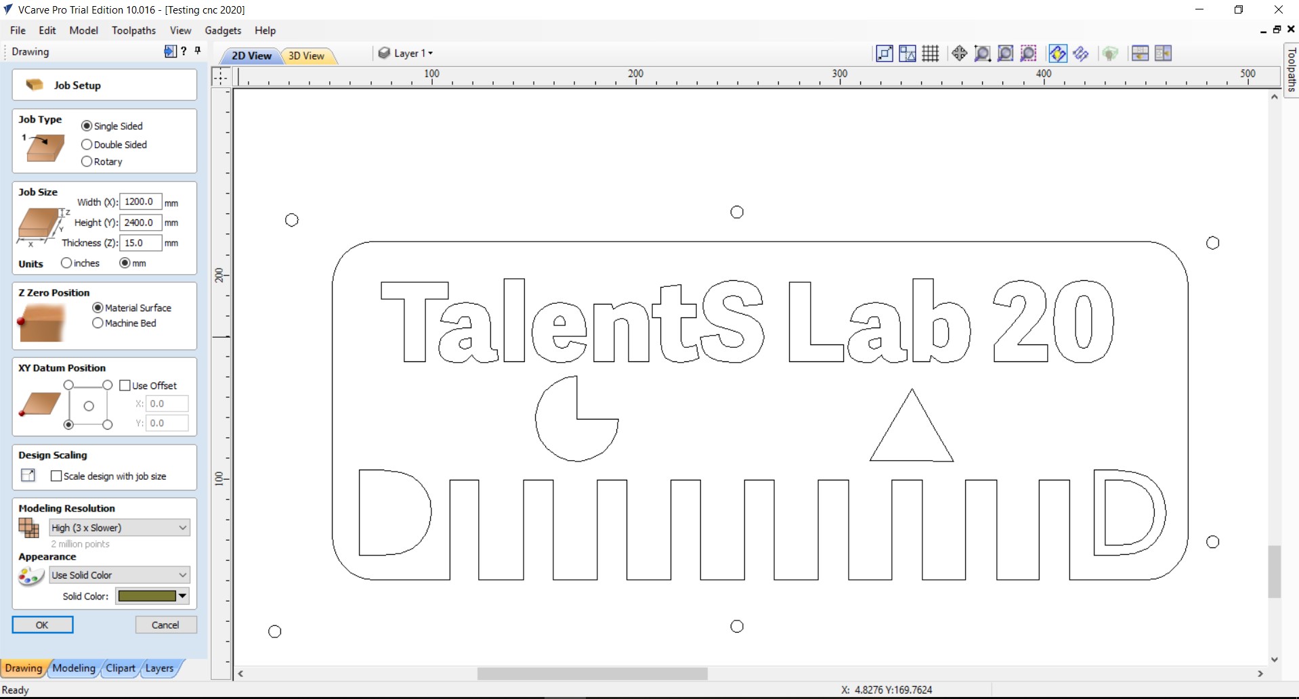Select mm units radio button
Screen dimensions: 1299x699
(x=125, y=263)
